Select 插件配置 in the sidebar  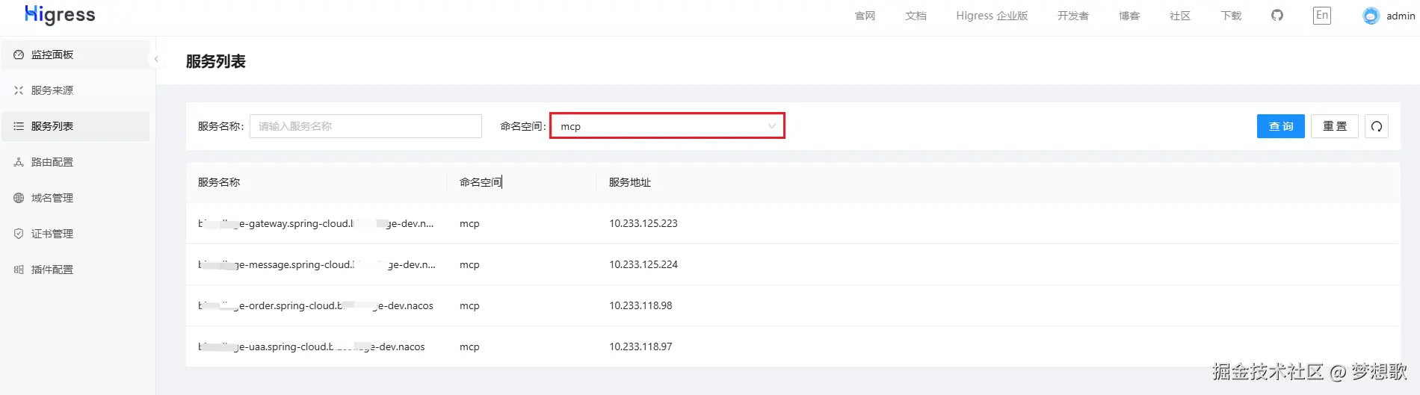point(52,270)
